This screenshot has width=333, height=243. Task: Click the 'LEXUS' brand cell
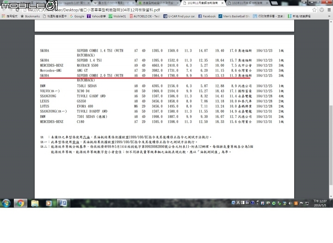pos(44,101)
